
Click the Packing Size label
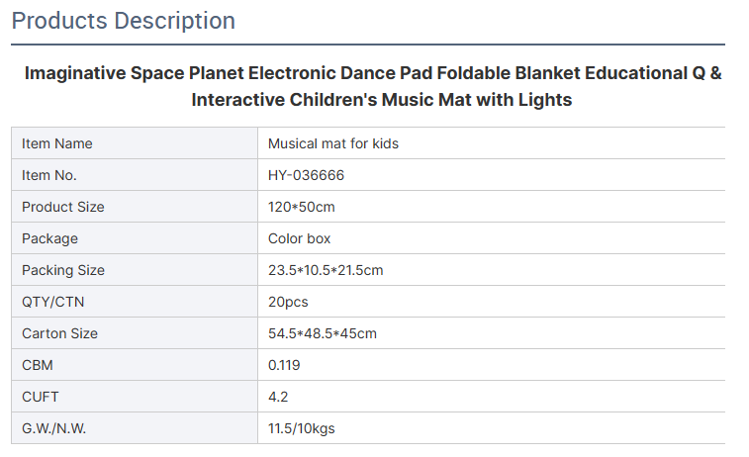(x=63, y=270)
